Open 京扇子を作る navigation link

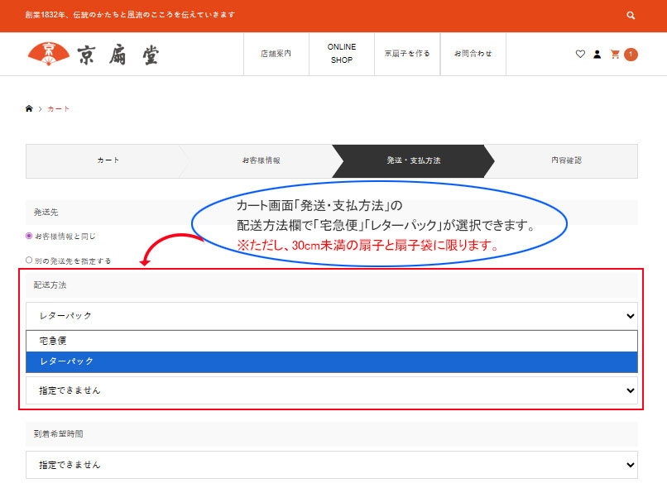pos(406,54)
